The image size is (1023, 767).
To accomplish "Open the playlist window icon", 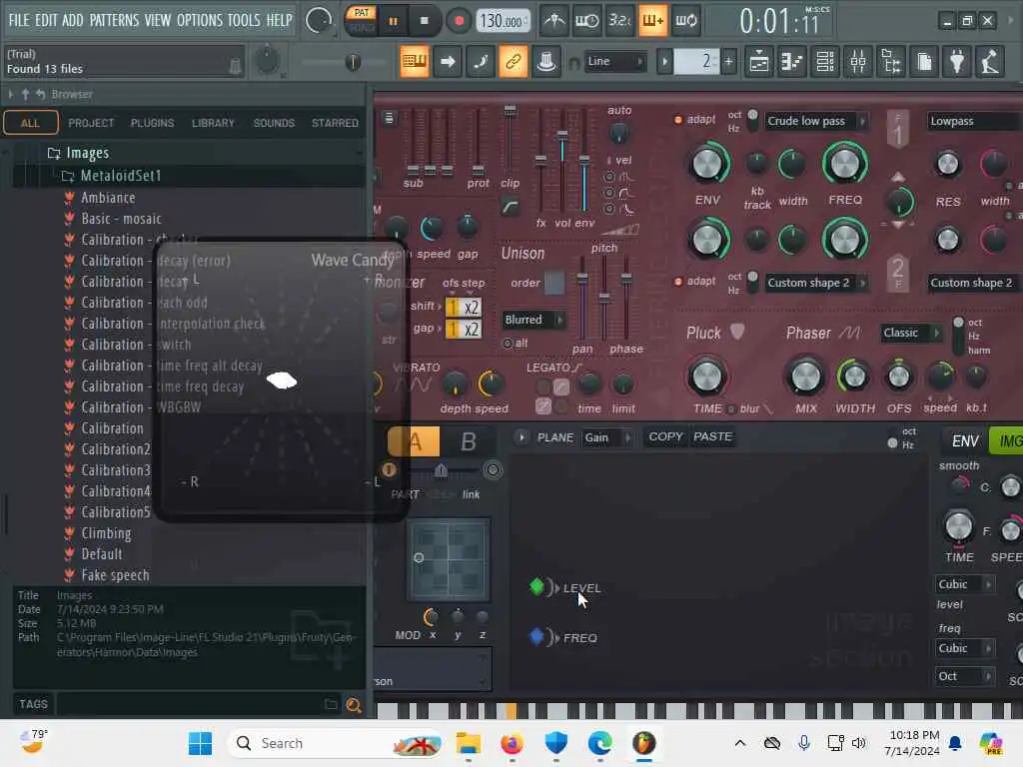I will tap(759, 62).
